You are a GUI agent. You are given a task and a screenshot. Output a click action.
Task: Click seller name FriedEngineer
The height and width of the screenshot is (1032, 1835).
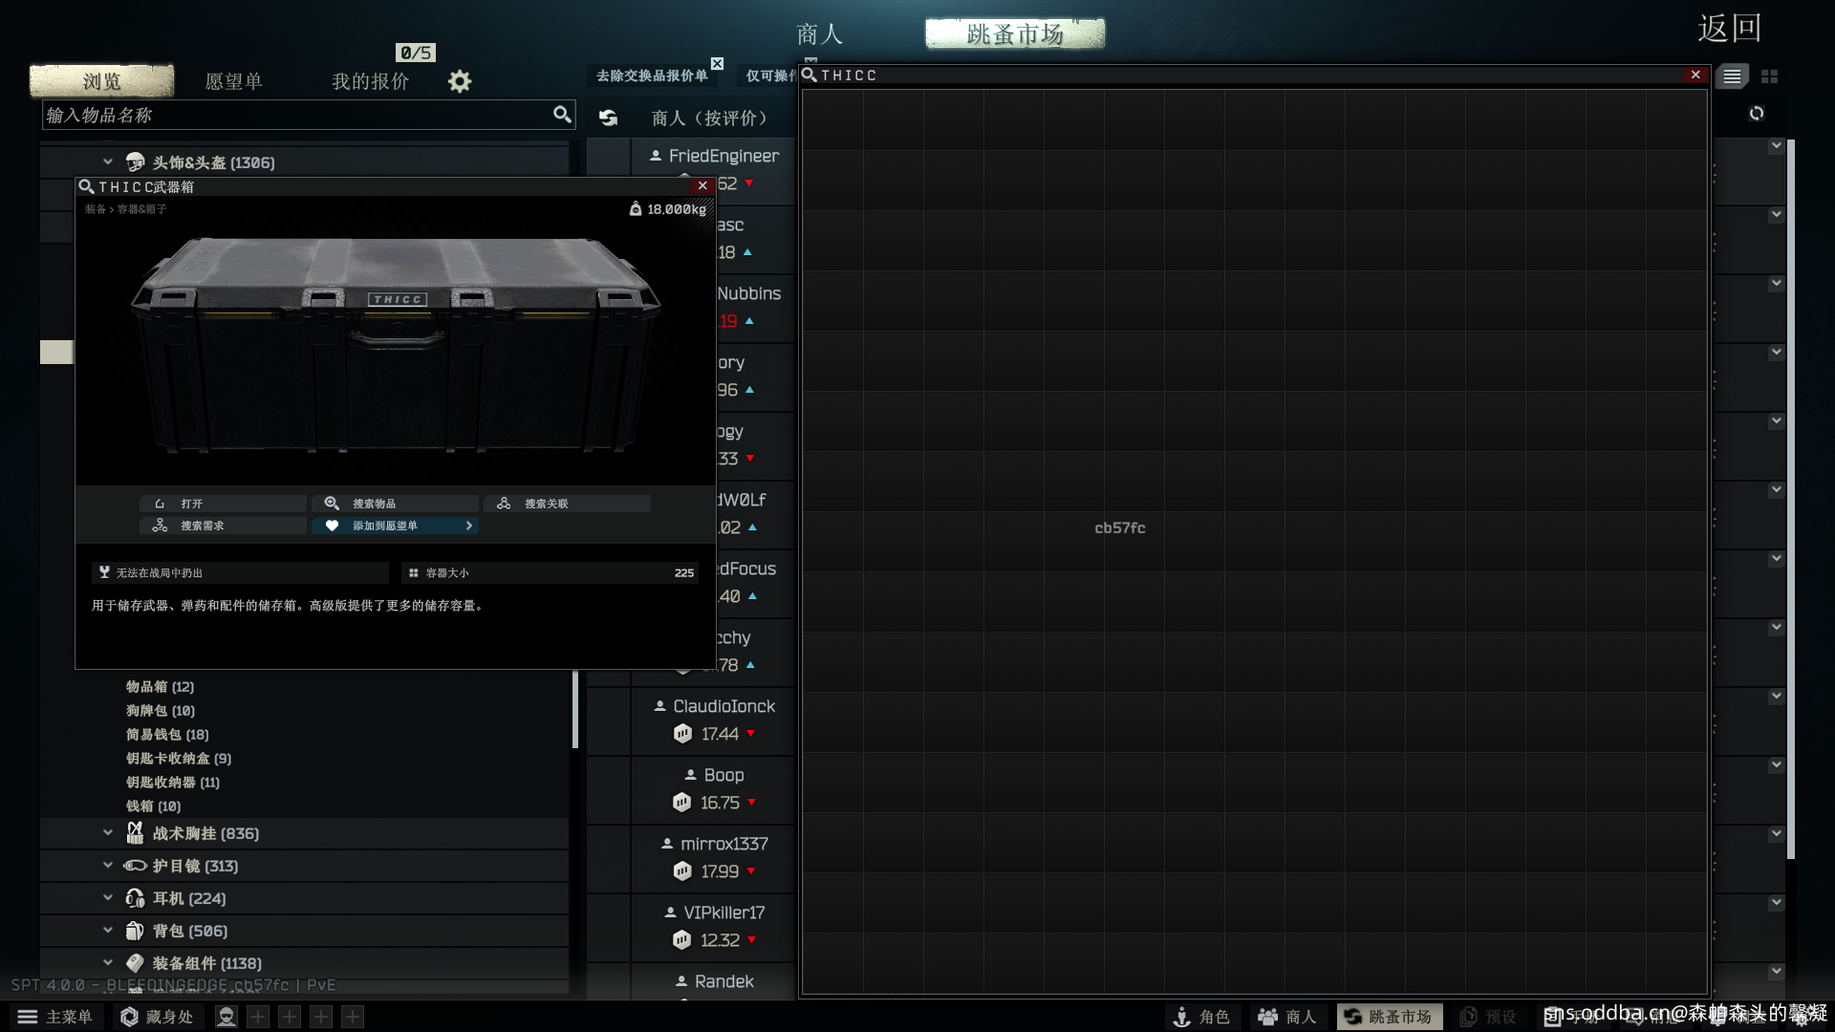click(723, 156)
